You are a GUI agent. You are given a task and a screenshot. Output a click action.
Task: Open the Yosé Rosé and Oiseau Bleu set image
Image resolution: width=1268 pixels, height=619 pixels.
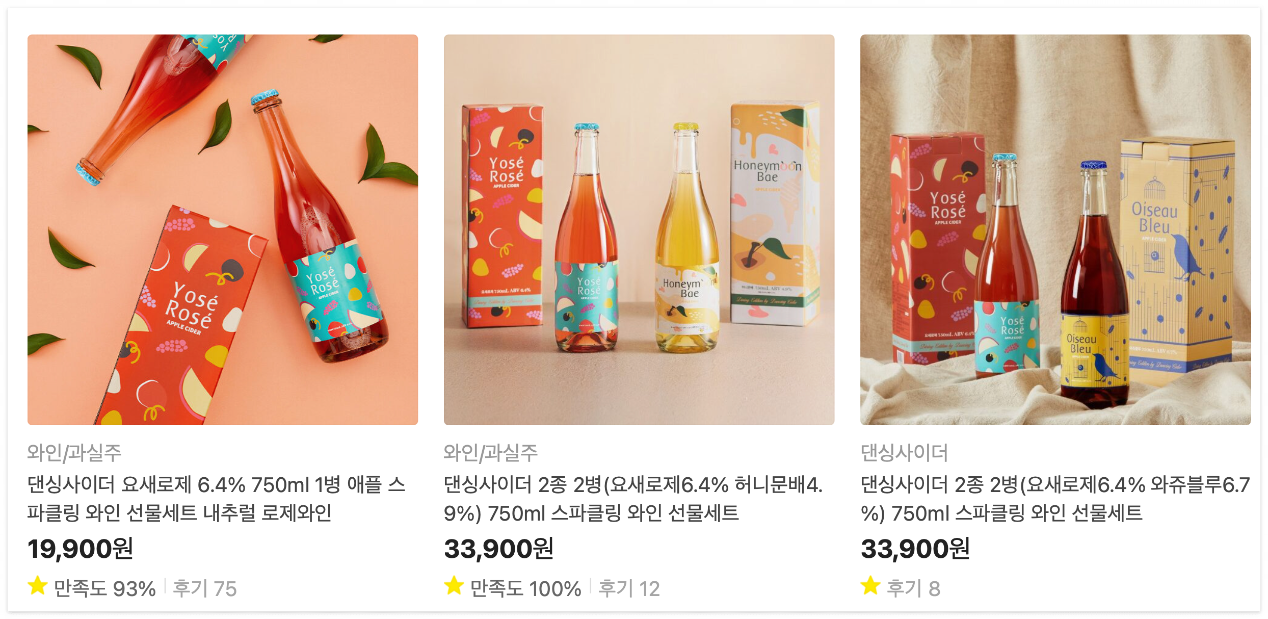tap(1055, 230)
